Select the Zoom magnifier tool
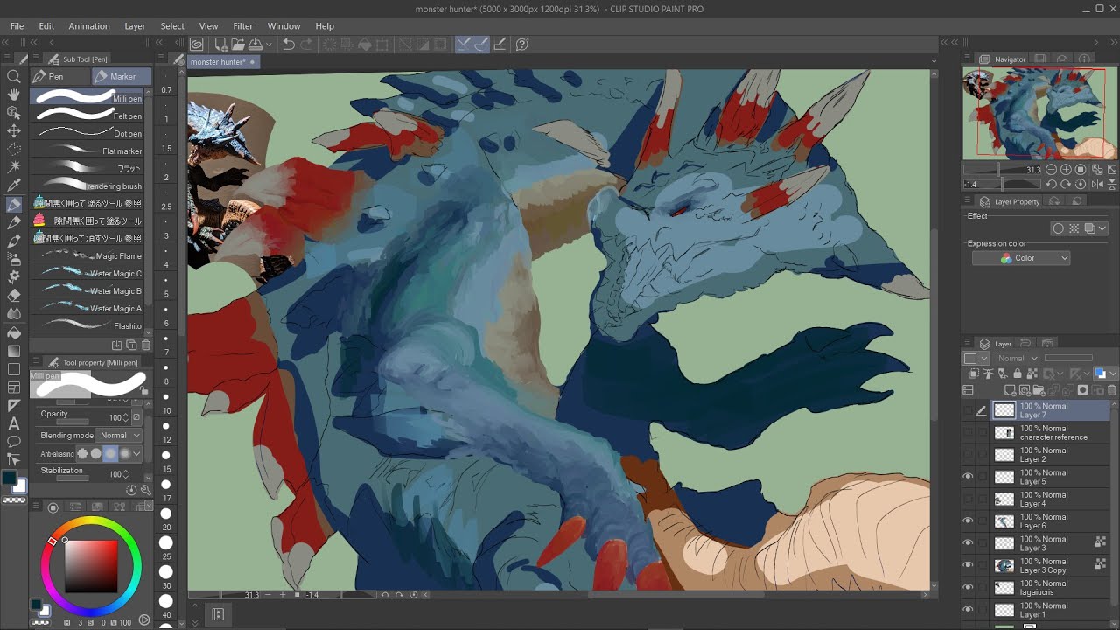Image resolution: width=1120 pixels, height=630 pixels. (14, 76)
